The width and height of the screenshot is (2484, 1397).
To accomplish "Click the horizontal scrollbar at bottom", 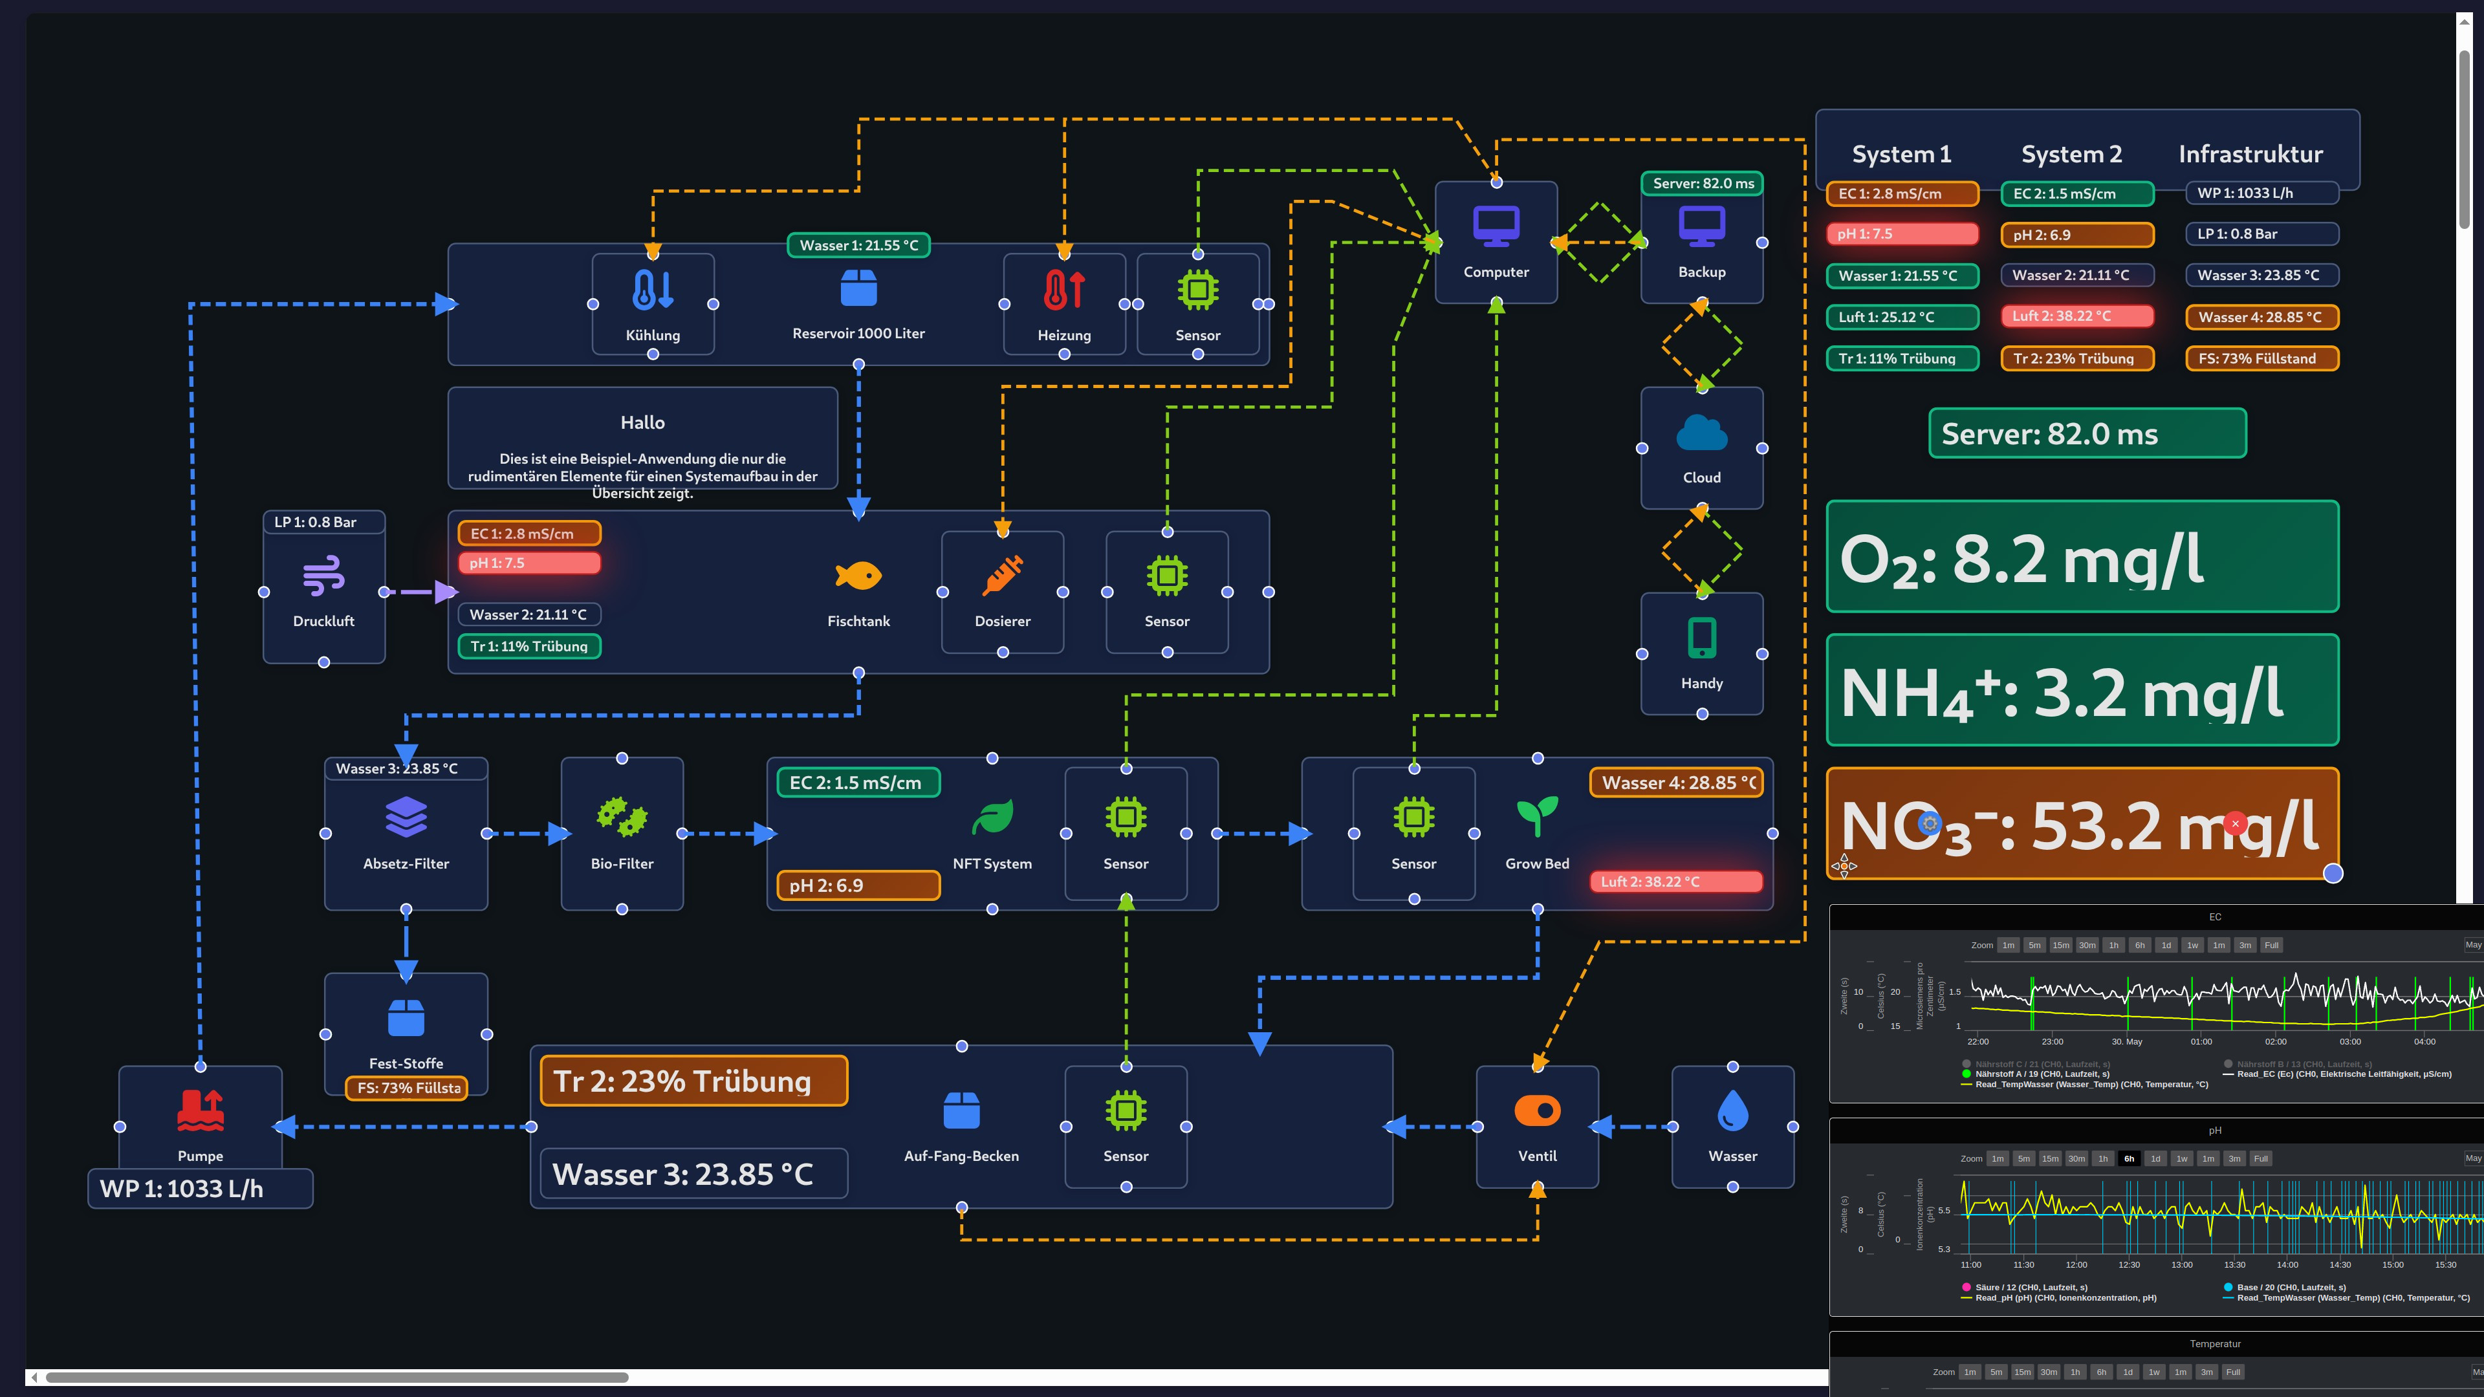I will pos(338,1377).
